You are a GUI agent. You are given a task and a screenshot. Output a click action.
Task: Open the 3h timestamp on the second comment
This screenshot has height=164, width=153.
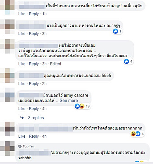44,34
